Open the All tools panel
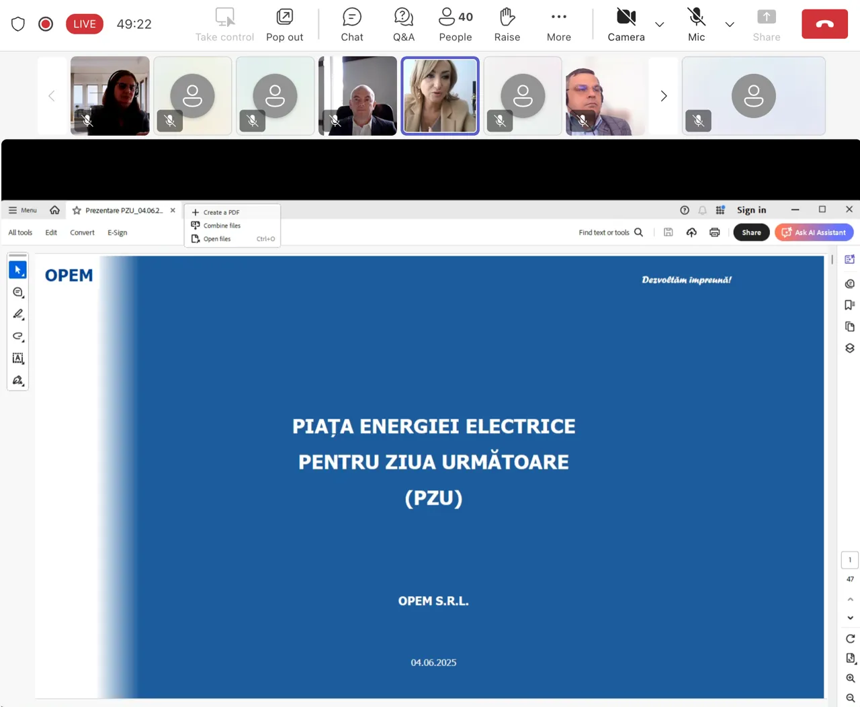860x707 pixels. 20,232
